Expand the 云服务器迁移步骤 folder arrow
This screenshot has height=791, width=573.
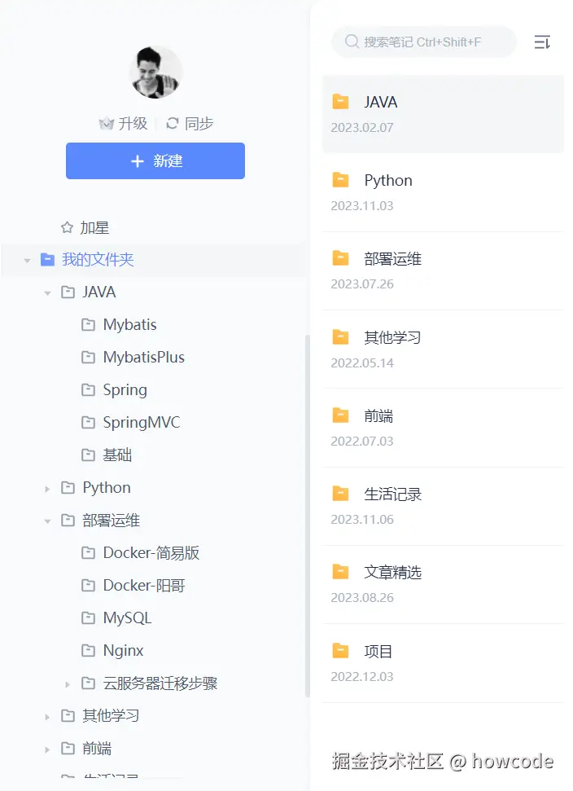click(68, 684)
